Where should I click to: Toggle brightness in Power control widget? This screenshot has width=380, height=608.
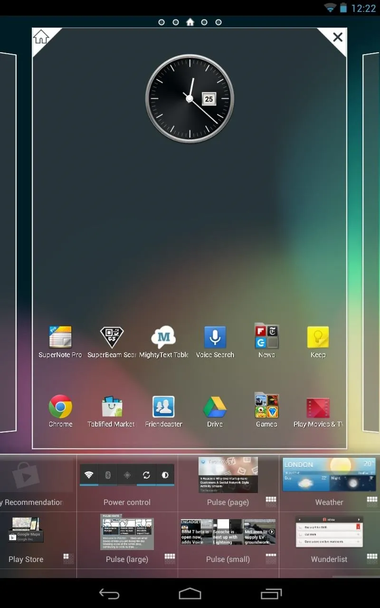tap(165, 475)
